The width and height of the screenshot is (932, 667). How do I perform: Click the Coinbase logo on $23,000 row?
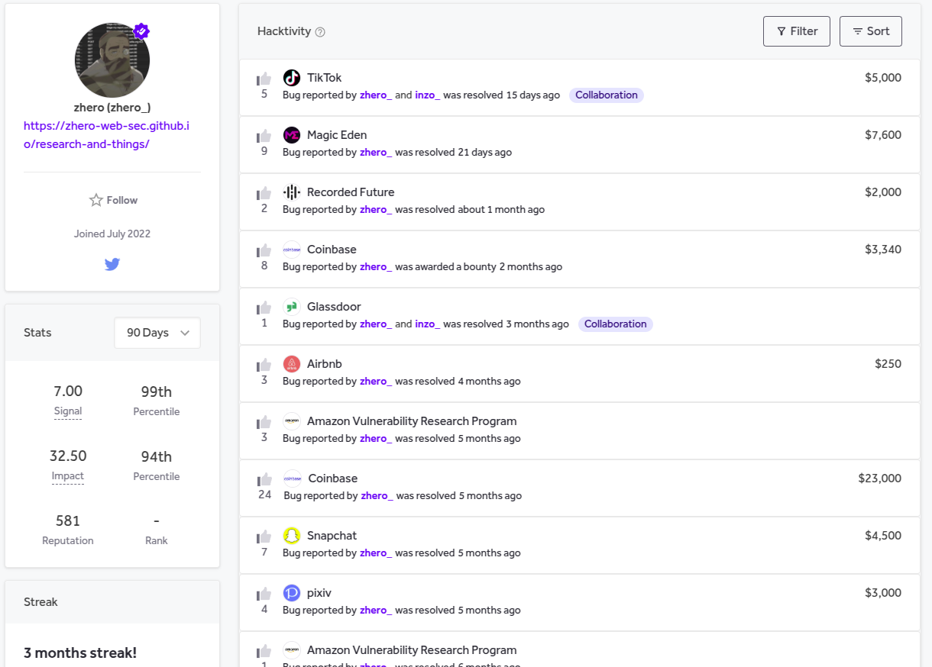pyautogui.click(x=293, y=478)
